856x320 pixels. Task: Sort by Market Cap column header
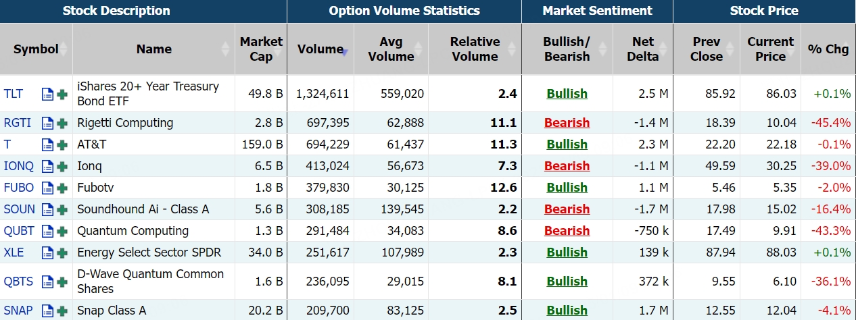tap(261, 49)
